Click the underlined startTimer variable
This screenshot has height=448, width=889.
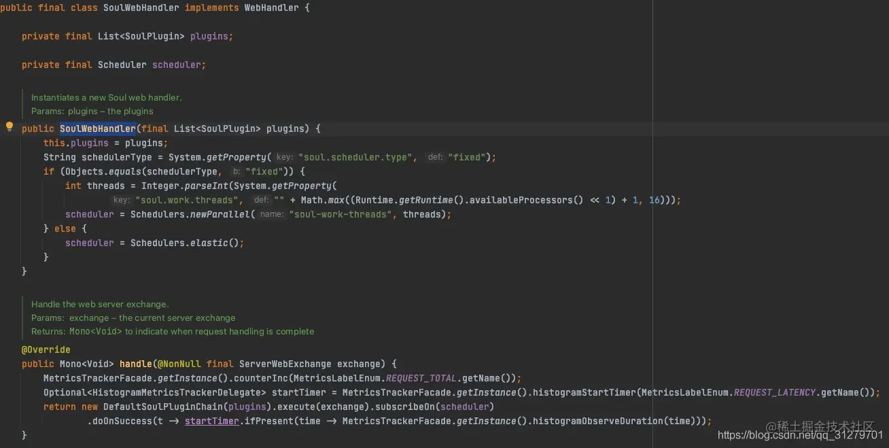point(212,421)
